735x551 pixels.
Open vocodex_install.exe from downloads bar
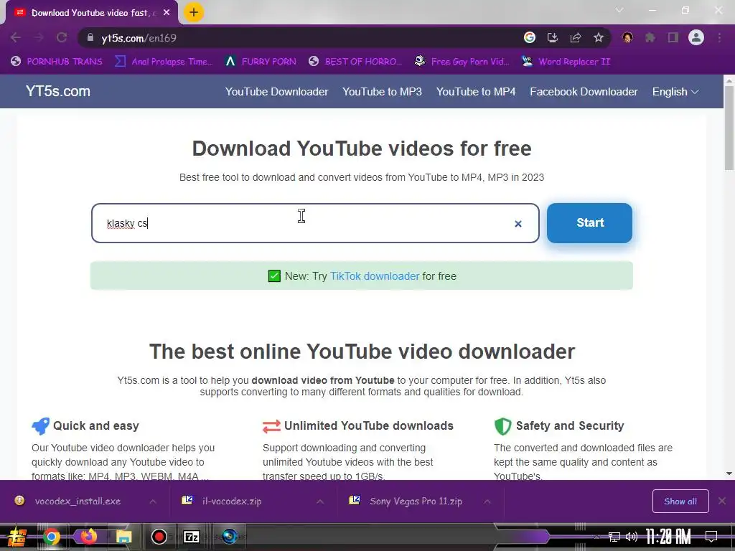(78, 501)
